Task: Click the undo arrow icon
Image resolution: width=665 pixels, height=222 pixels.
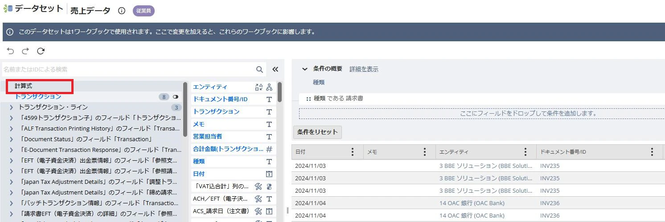Action: coord(11,51)
